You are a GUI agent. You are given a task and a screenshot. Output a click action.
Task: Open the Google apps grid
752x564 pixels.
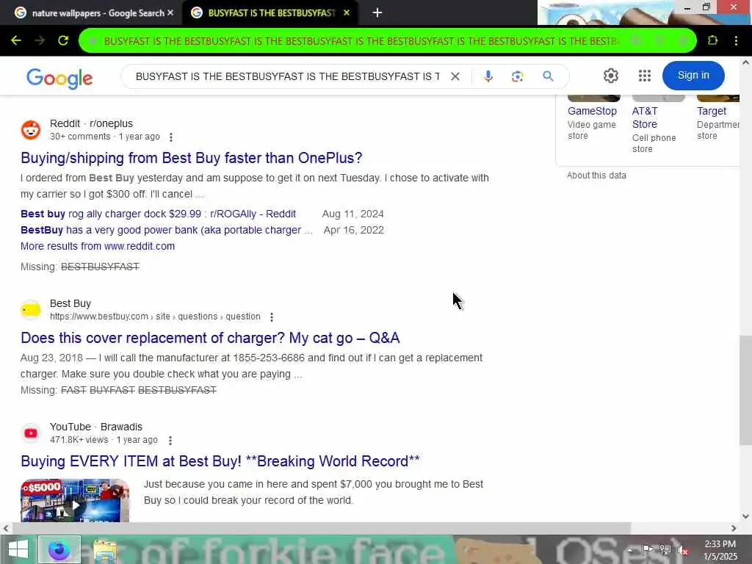(645, 76)
